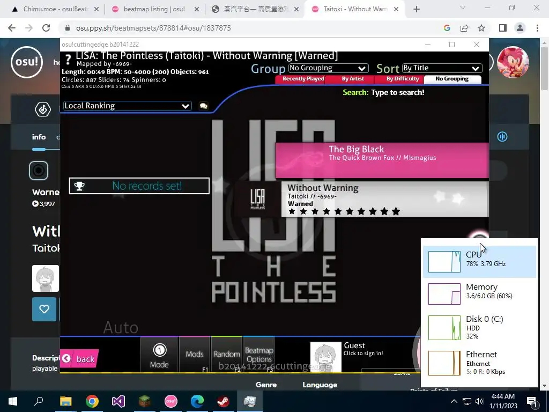Click the Random button
549x412 pixels.
(227, 355)
